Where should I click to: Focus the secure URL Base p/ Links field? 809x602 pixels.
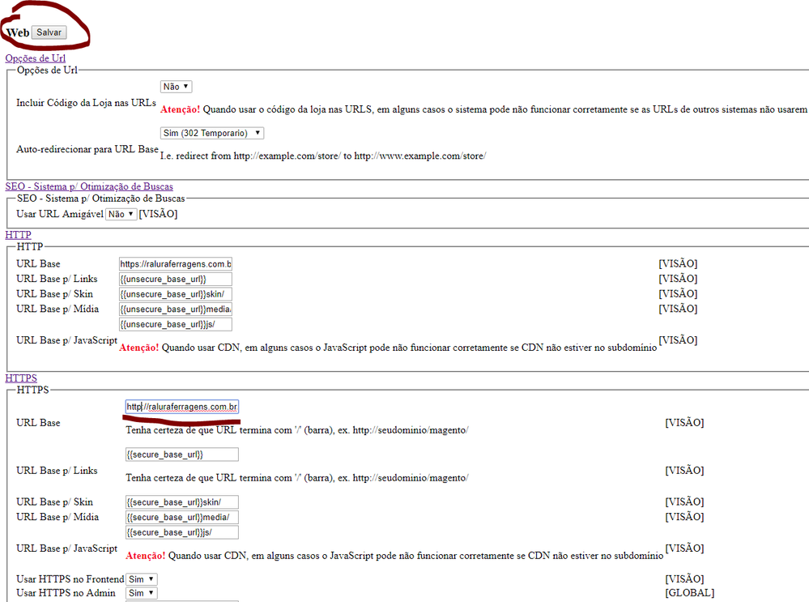click(181, 455)
